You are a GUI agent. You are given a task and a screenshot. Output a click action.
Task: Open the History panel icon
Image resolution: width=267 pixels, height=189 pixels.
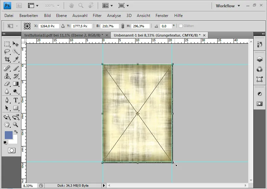pos(260,45)
